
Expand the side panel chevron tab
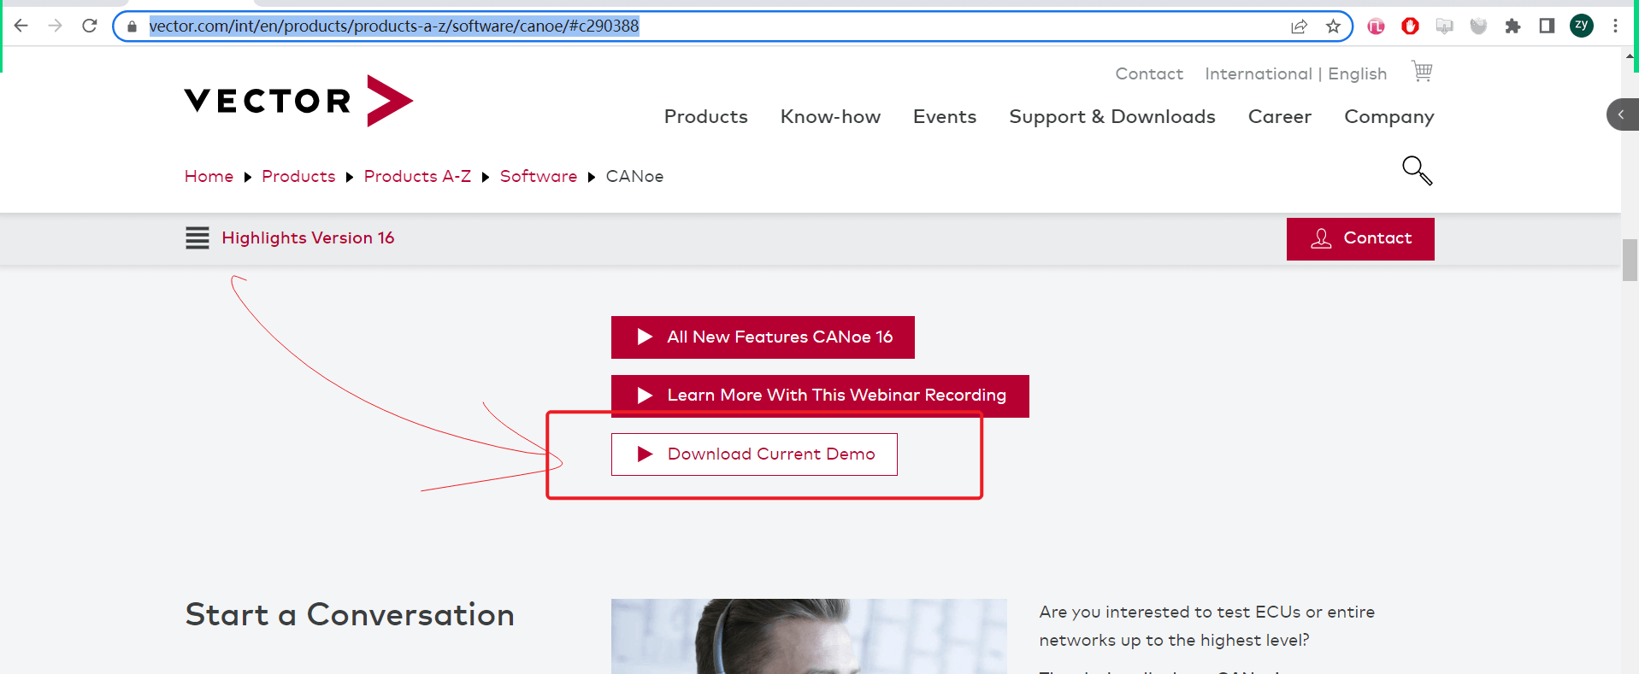1622,114
